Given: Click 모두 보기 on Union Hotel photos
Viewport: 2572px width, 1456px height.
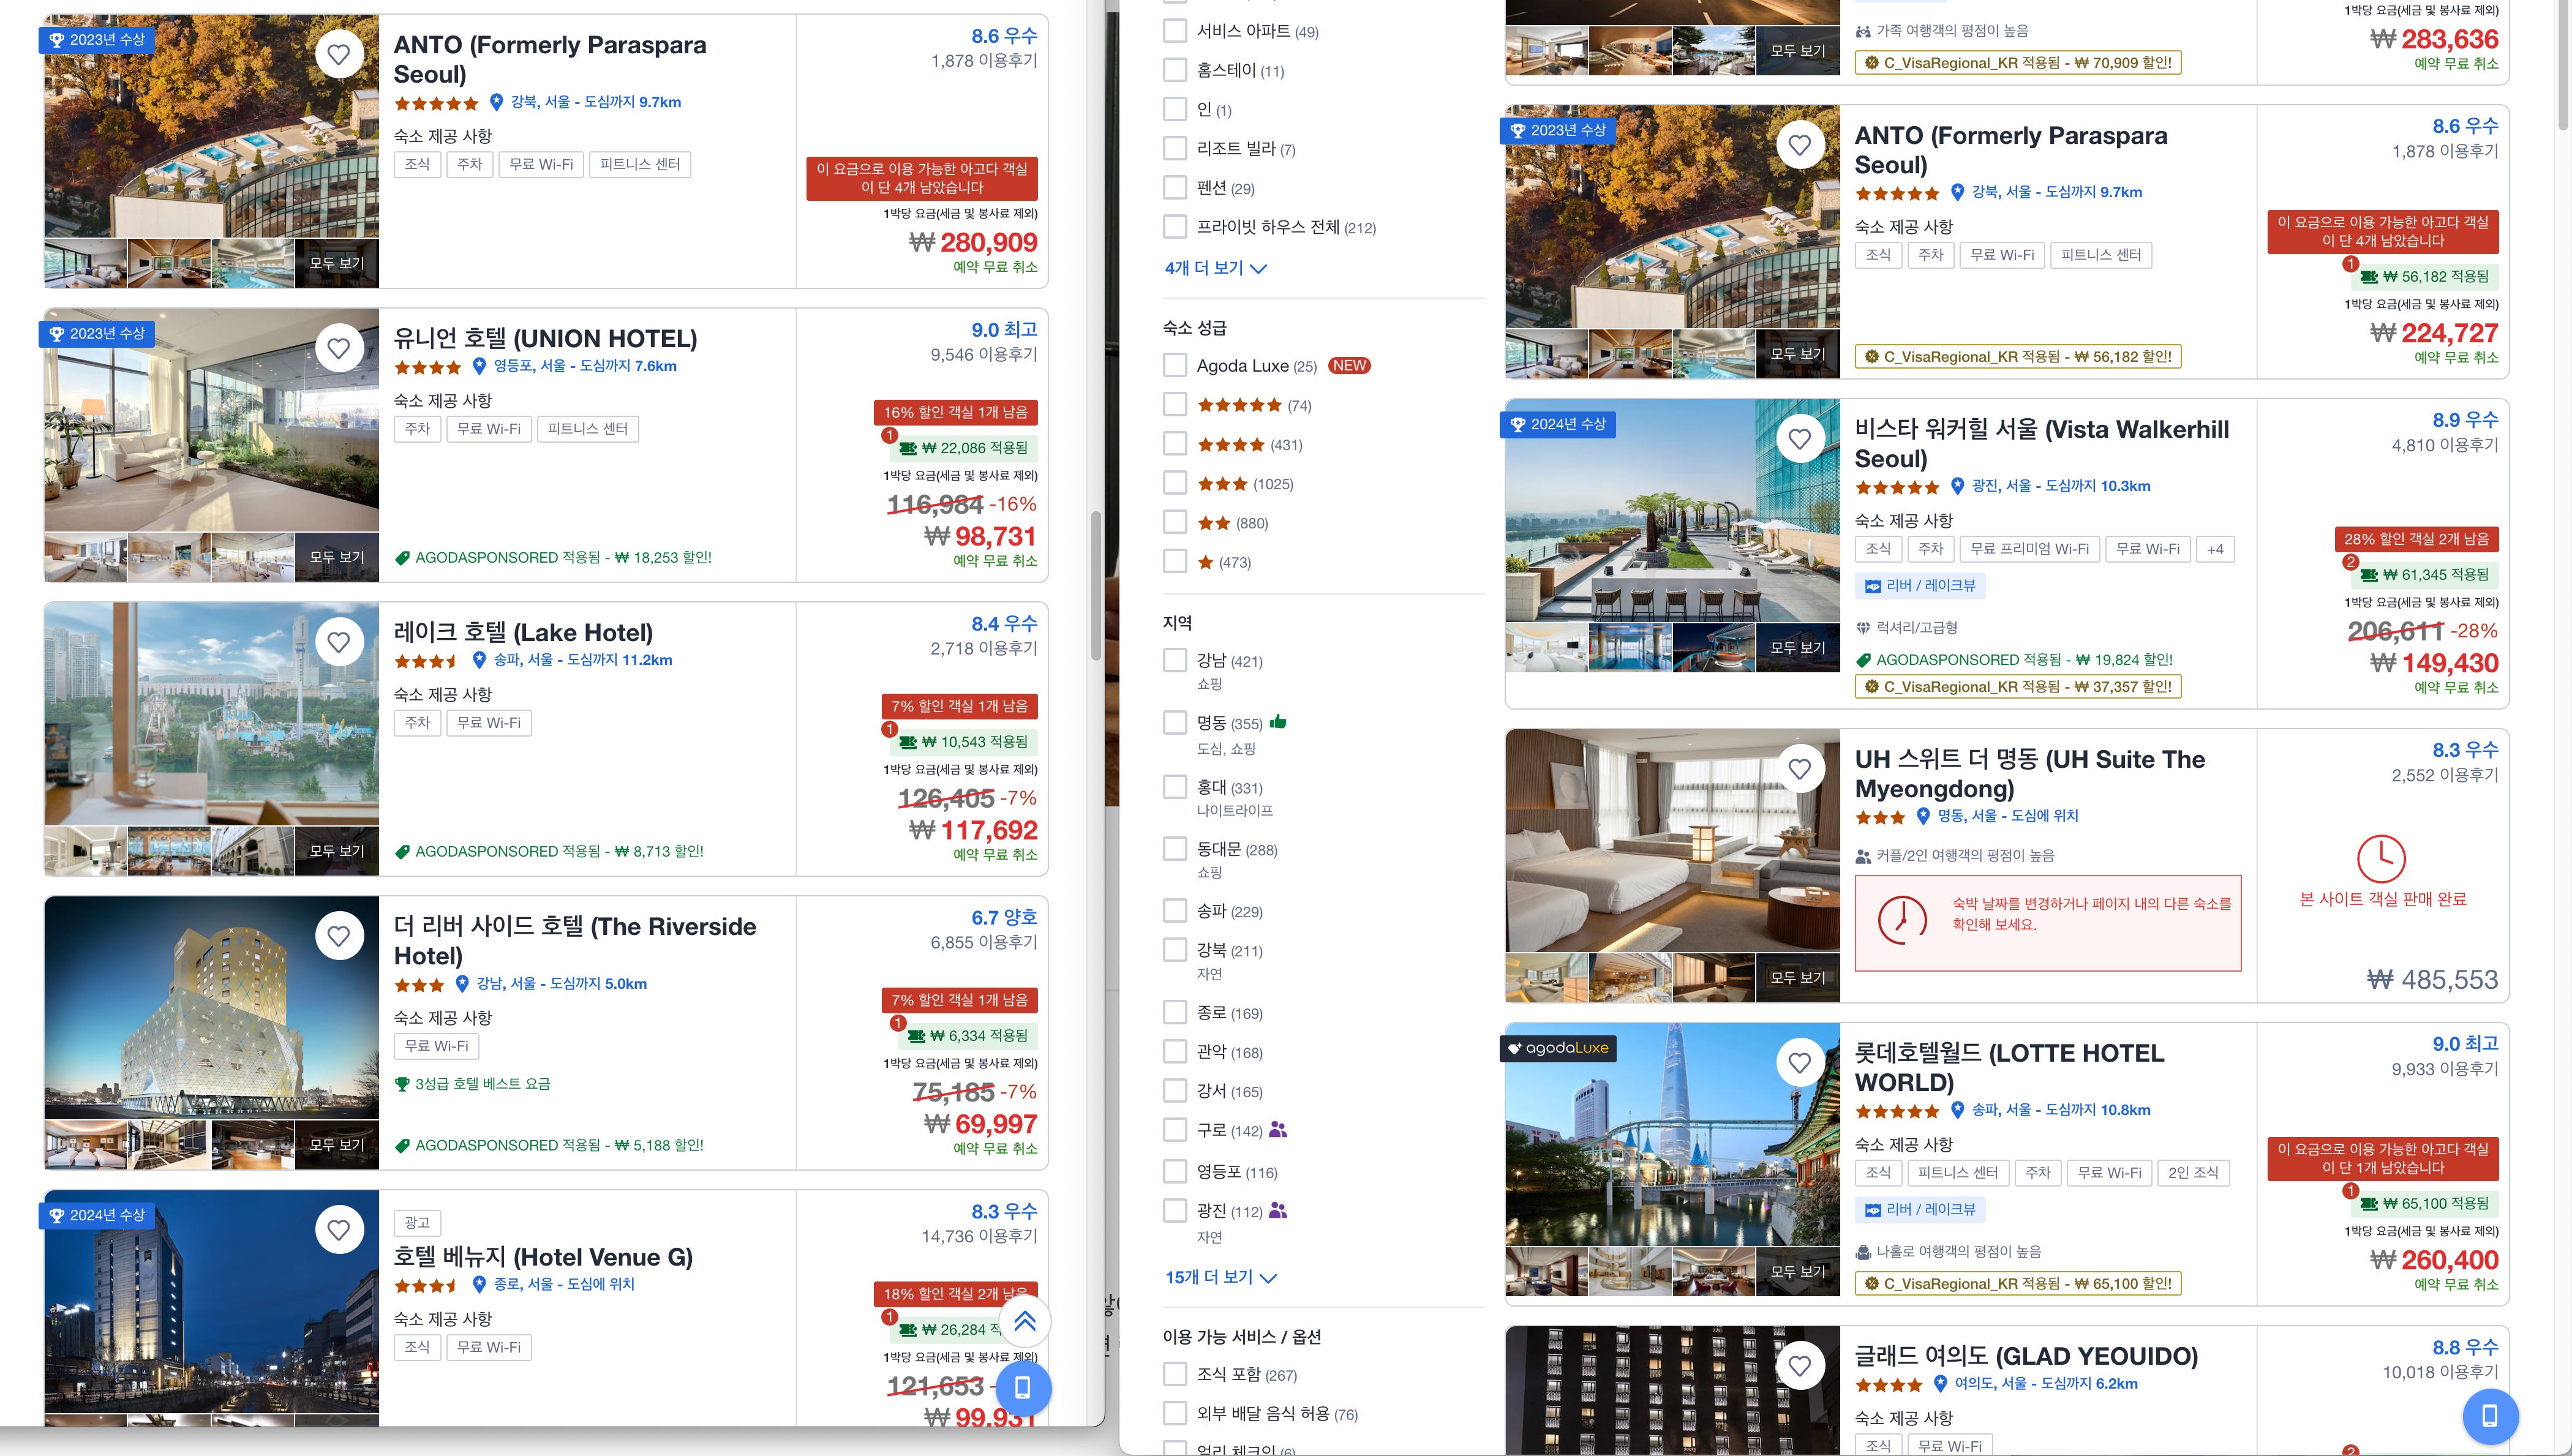Looking at the screenshot, I should click(336, 557).
